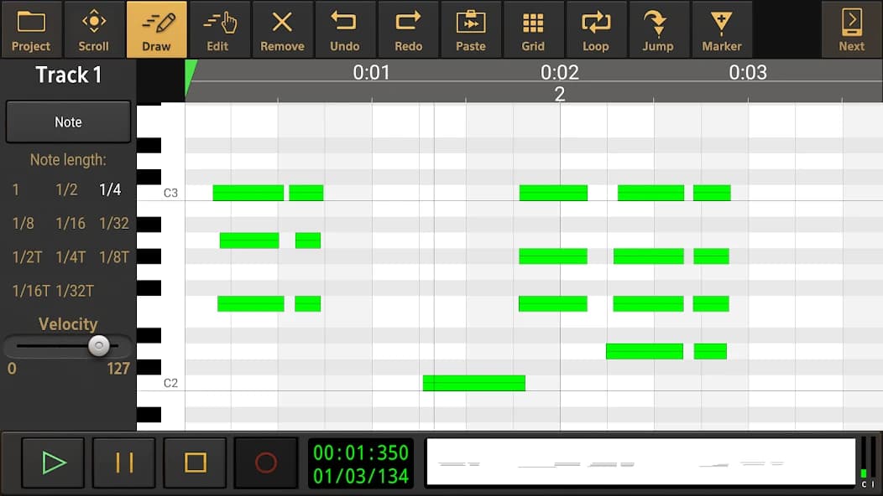Add a Marker
883x496 pixels.
tap(722, 29)
